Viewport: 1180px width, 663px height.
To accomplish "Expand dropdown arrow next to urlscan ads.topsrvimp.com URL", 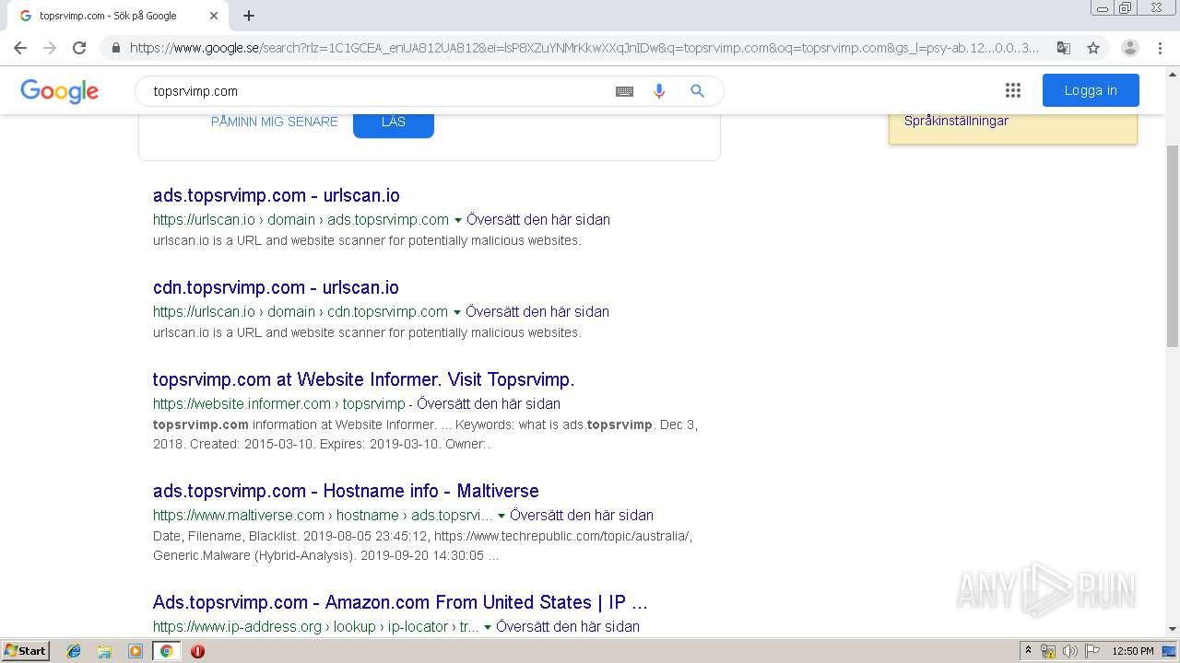I will point(457,220).
